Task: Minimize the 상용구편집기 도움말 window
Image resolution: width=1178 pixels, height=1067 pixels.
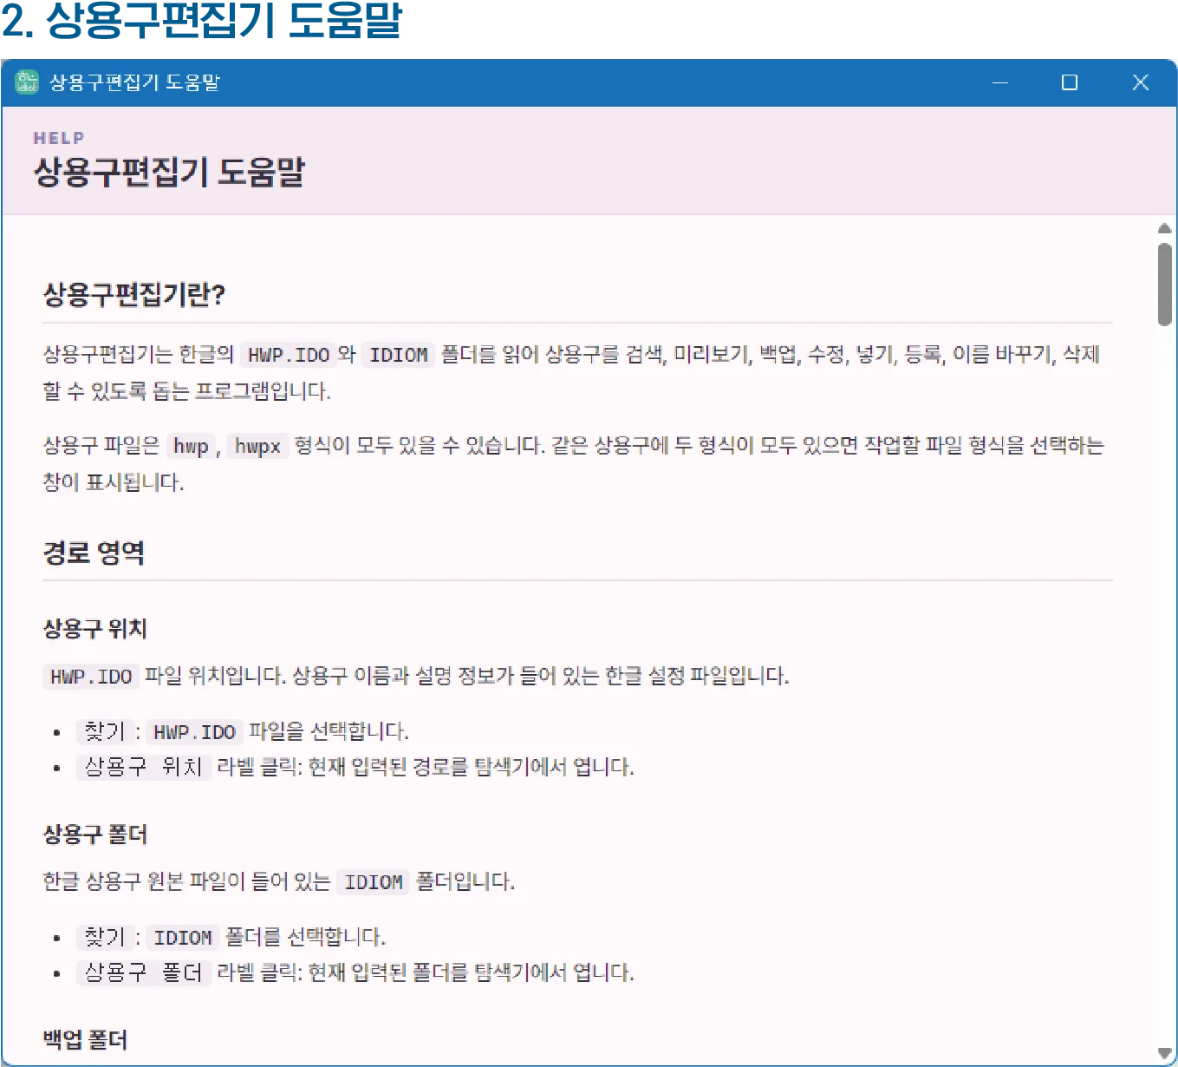Action: point(1000,82)
